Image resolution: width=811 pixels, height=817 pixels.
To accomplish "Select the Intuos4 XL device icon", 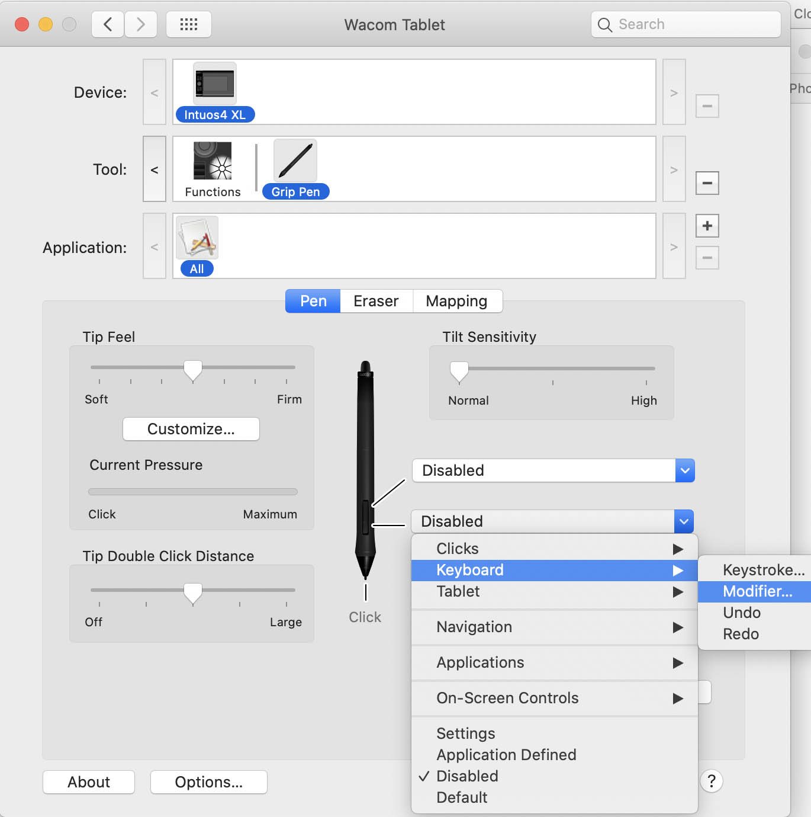I will [x=215, y=84].
